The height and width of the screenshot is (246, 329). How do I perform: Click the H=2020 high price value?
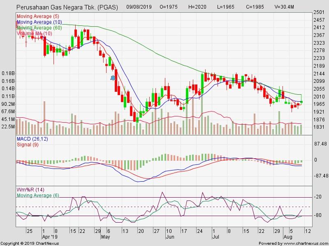coord(197,7)
